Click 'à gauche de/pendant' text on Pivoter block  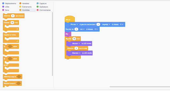click(x=87, y=24)
